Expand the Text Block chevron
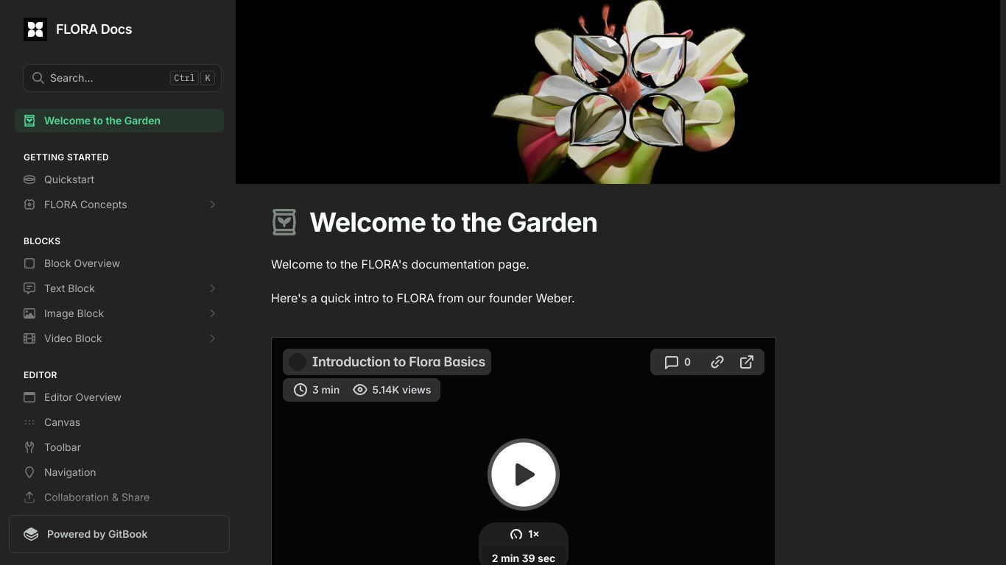 tap(212, 288)
